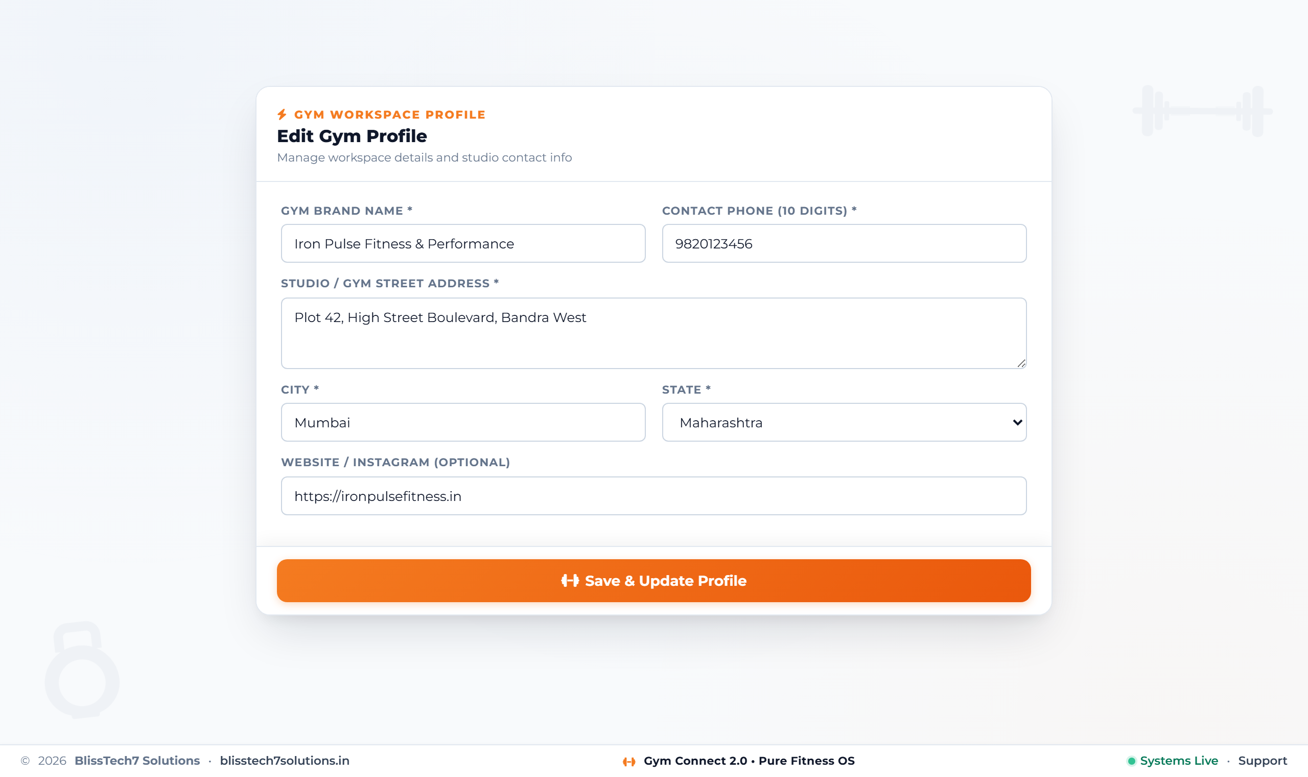Open the State dropdown showing Maharashtra
This screenshot has width=1308, height=777.
coord(844,422)
